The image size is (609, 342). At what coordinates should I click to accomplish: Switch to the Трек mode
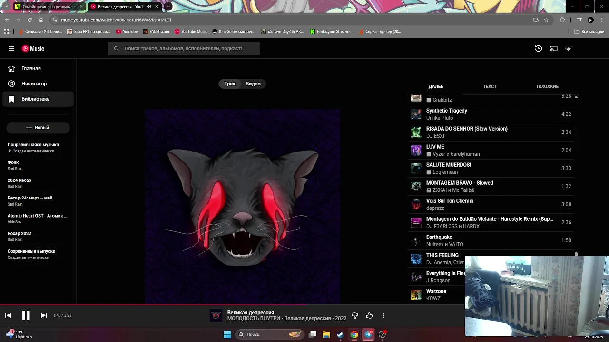230,84
